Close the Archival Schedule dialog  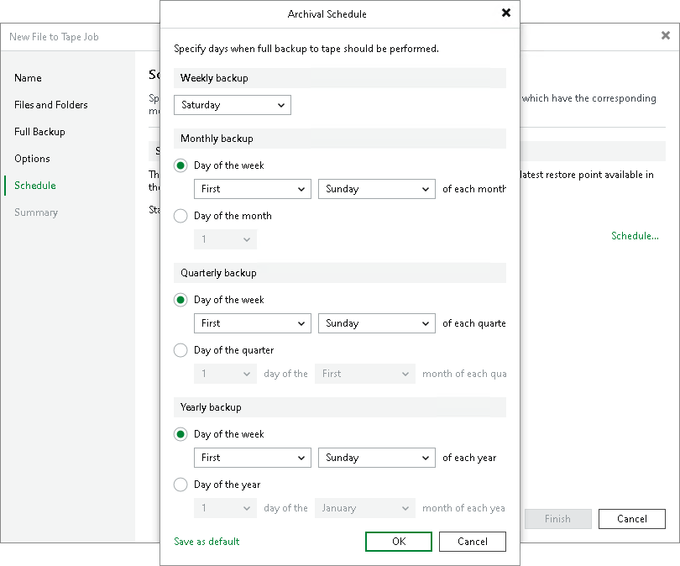(505, 13)
